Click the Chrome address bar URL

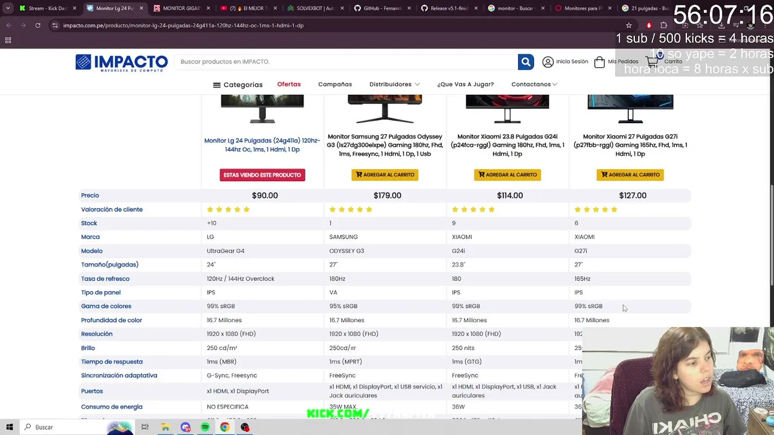pos(183,25)
